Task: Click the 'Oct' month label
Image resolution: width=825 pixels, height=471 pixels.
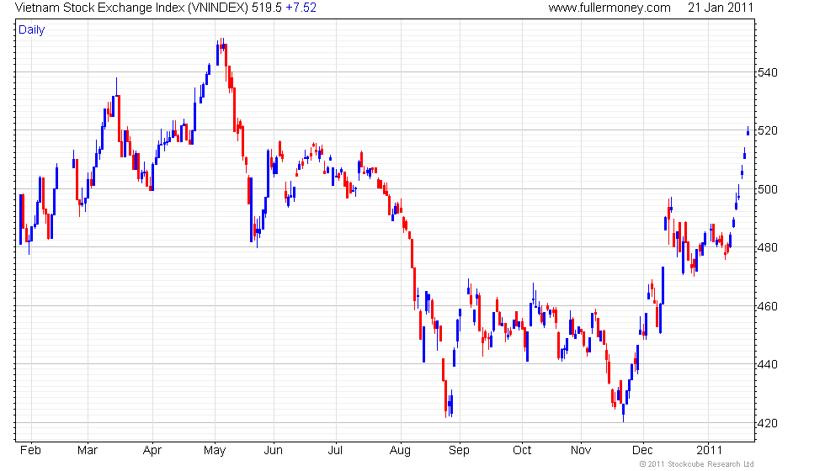Action: point(522,451)
